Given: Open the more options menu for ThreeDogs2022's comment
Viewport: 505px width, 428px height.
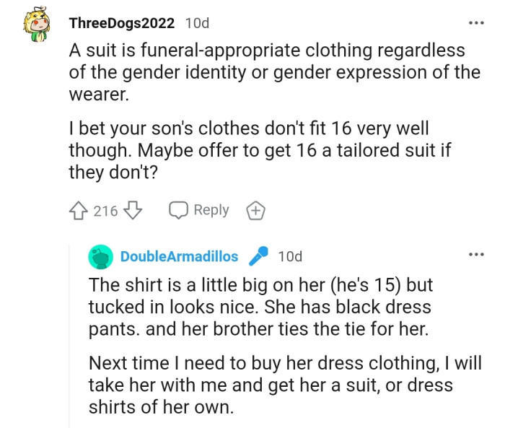Looking at the screenshot, I should 476,23.
